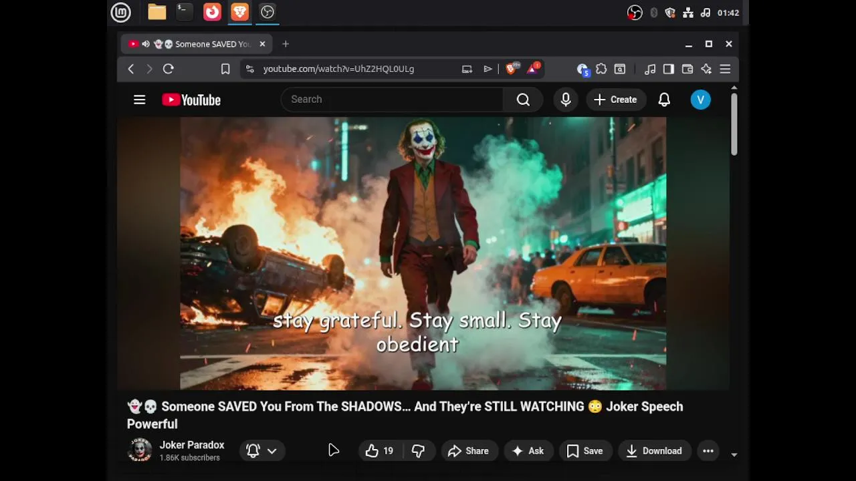Open the file manager from panel

tap(157, 12)
